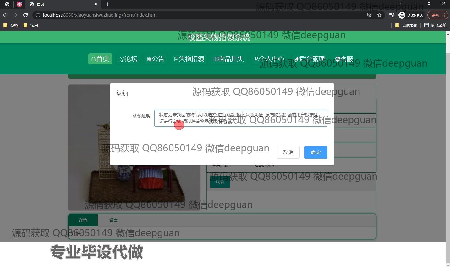Select the 首页 home icon in the navbar
Image resolution: width=450 pixels, height=267 pixels.
click(x=93, y=59)
